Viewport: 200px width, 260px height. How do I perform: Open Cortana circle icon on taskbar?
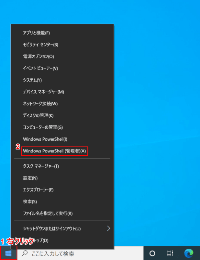tap(152, 253)
